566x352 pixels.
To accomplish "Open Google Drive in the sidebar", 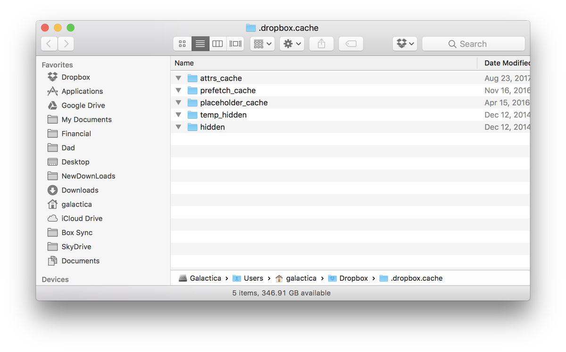I will tap(83, 105).
